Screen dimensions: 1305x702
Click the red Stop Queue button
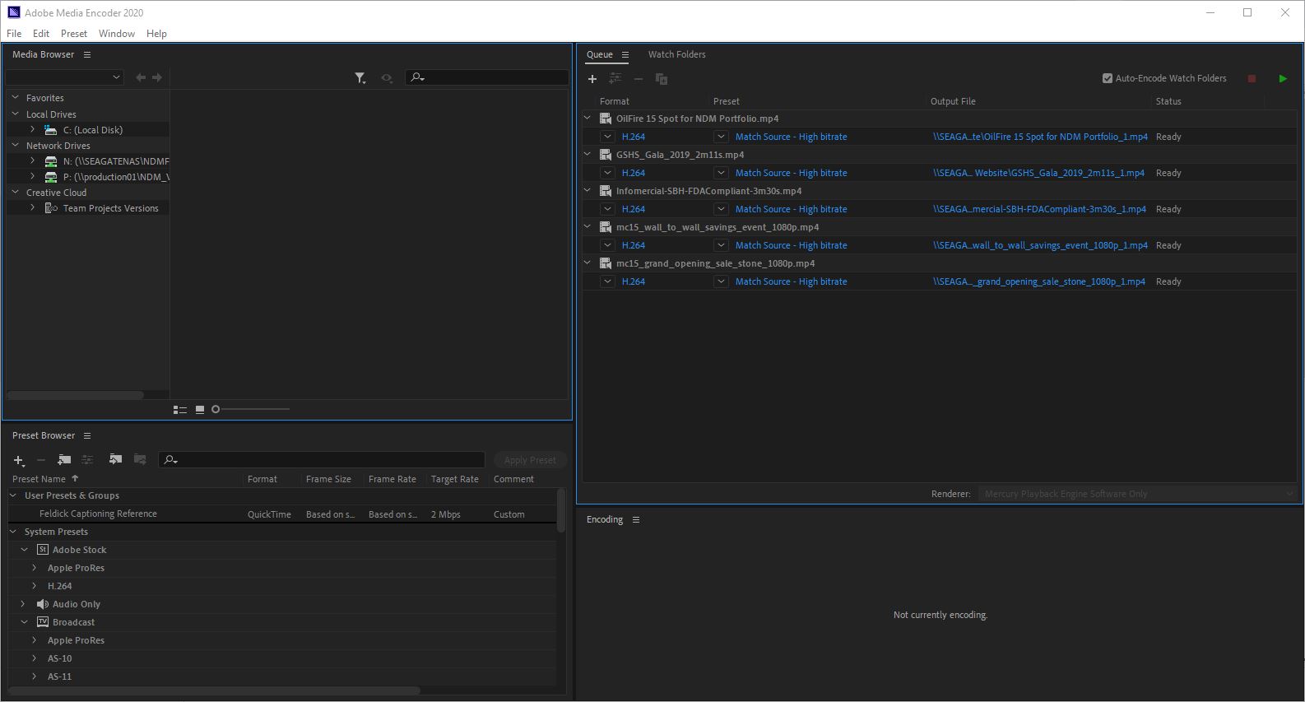click(1252, 79)
